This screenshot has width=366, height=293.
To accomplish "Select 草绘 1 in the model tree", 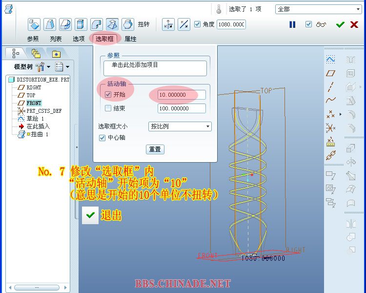I will pyautogui.click(x=35, y=119).
